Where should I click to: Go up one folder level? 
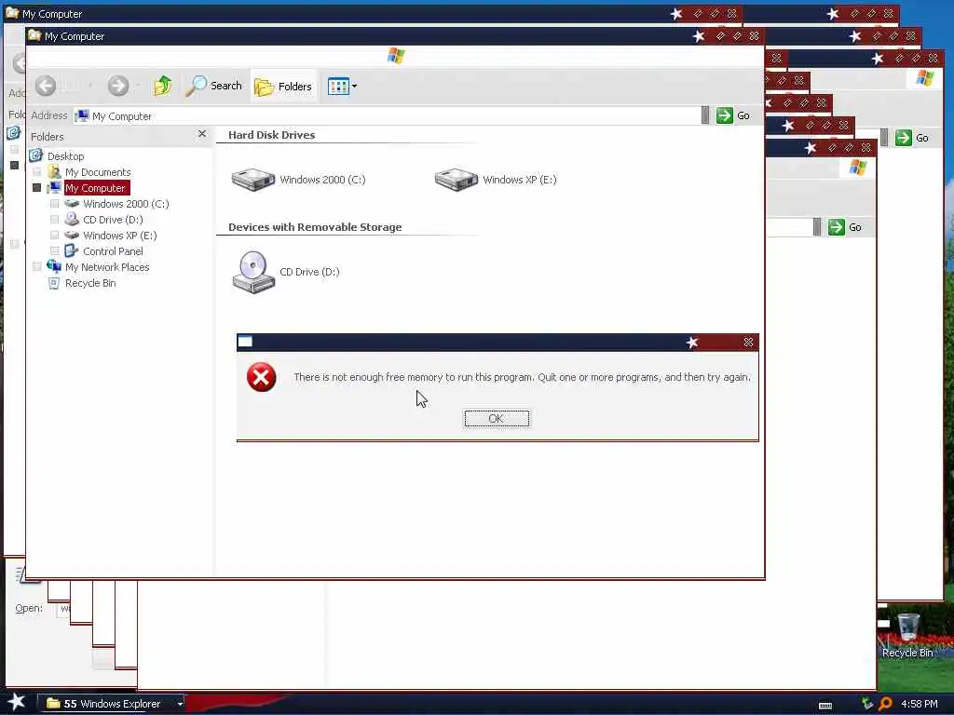(x=162, y=86)
